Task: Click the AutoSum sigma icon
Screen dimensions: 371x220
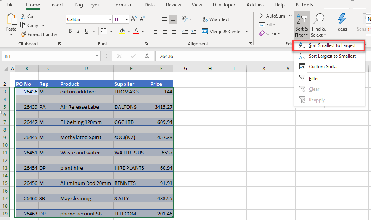Action: [262, 16]
